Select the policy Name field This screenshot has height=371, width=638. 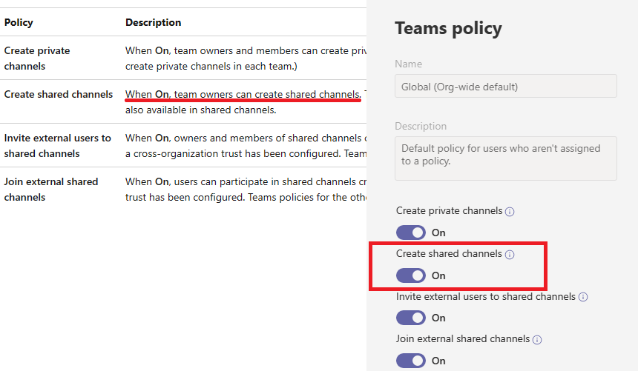point(506,86)
